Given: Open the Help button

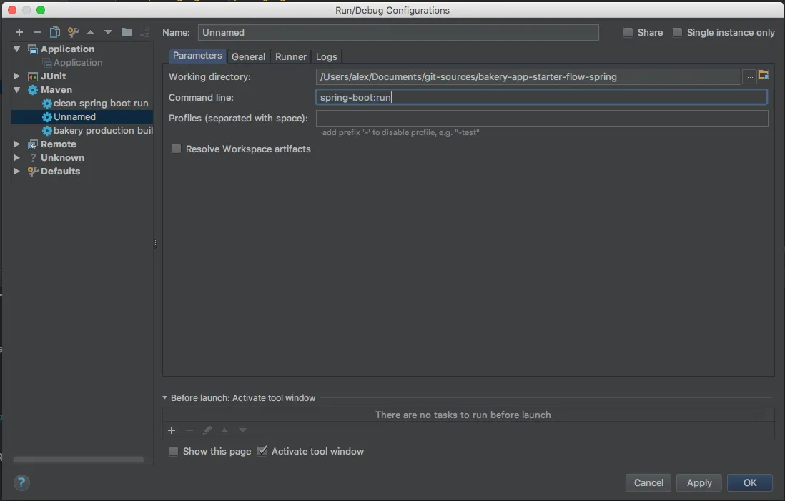Looking at the screenshot, I should [x=21, y=482].
